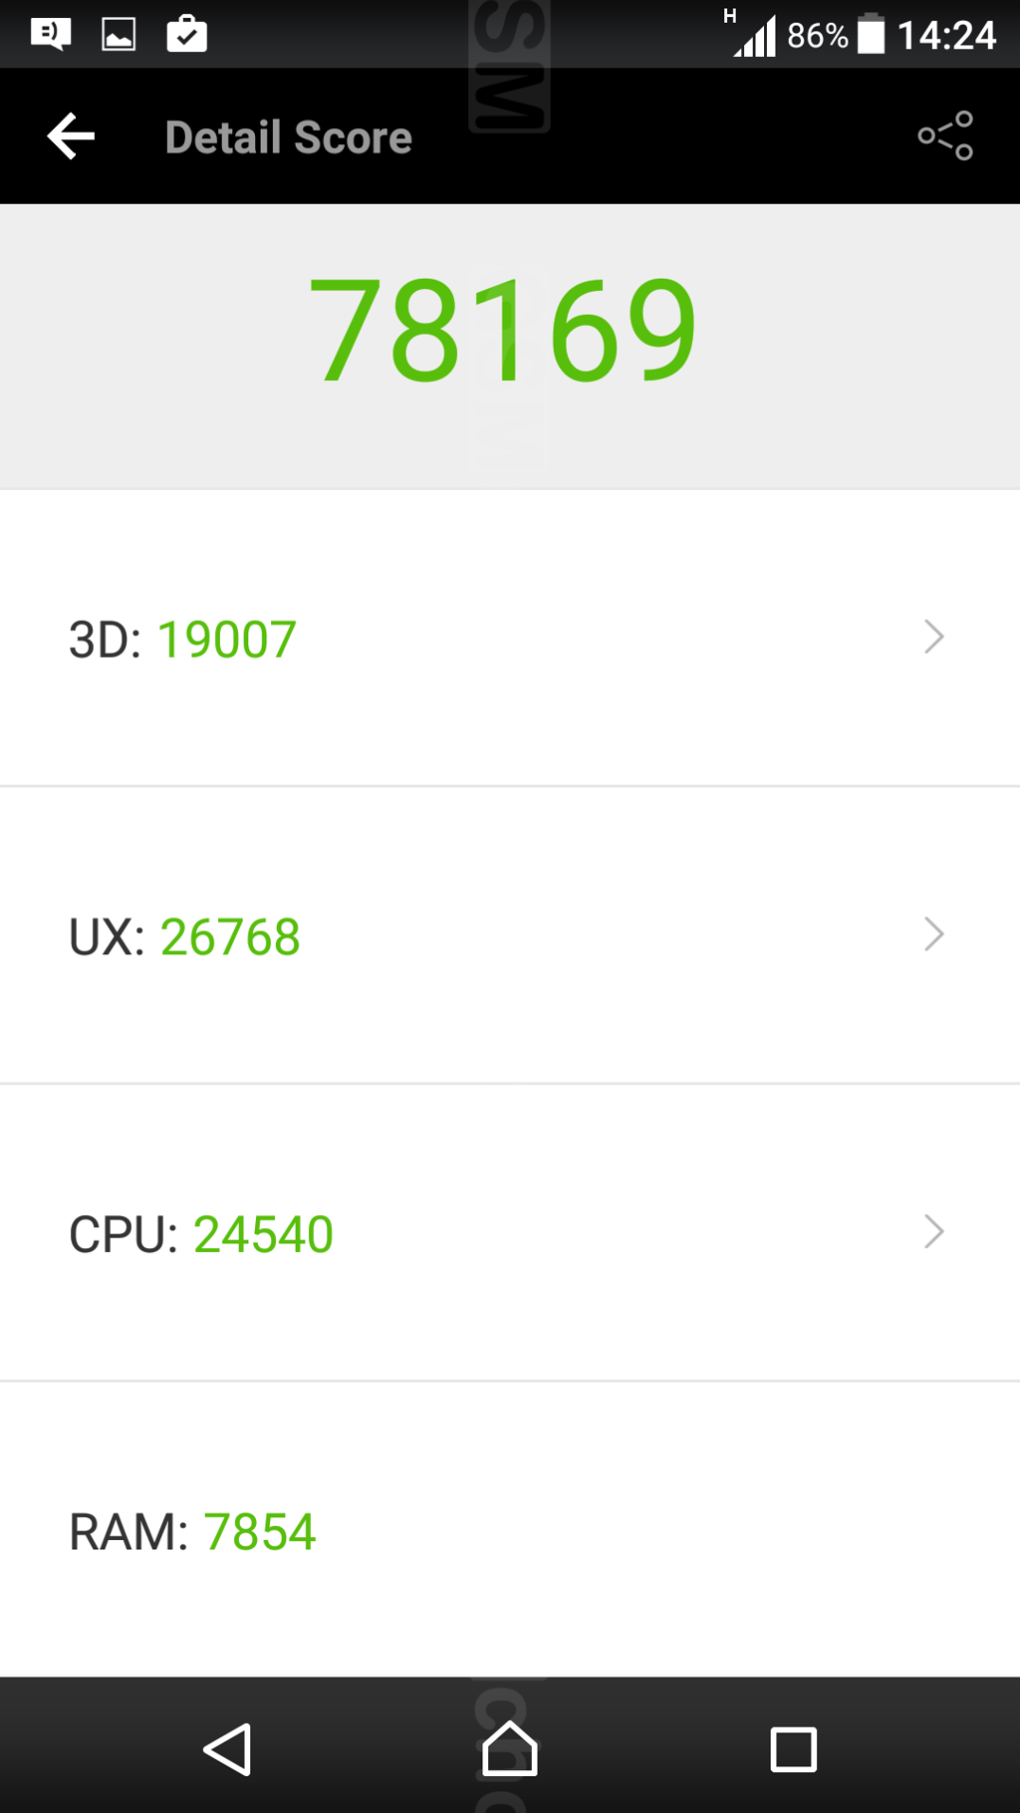Expand 3D score details chevron

click(933, 637)
